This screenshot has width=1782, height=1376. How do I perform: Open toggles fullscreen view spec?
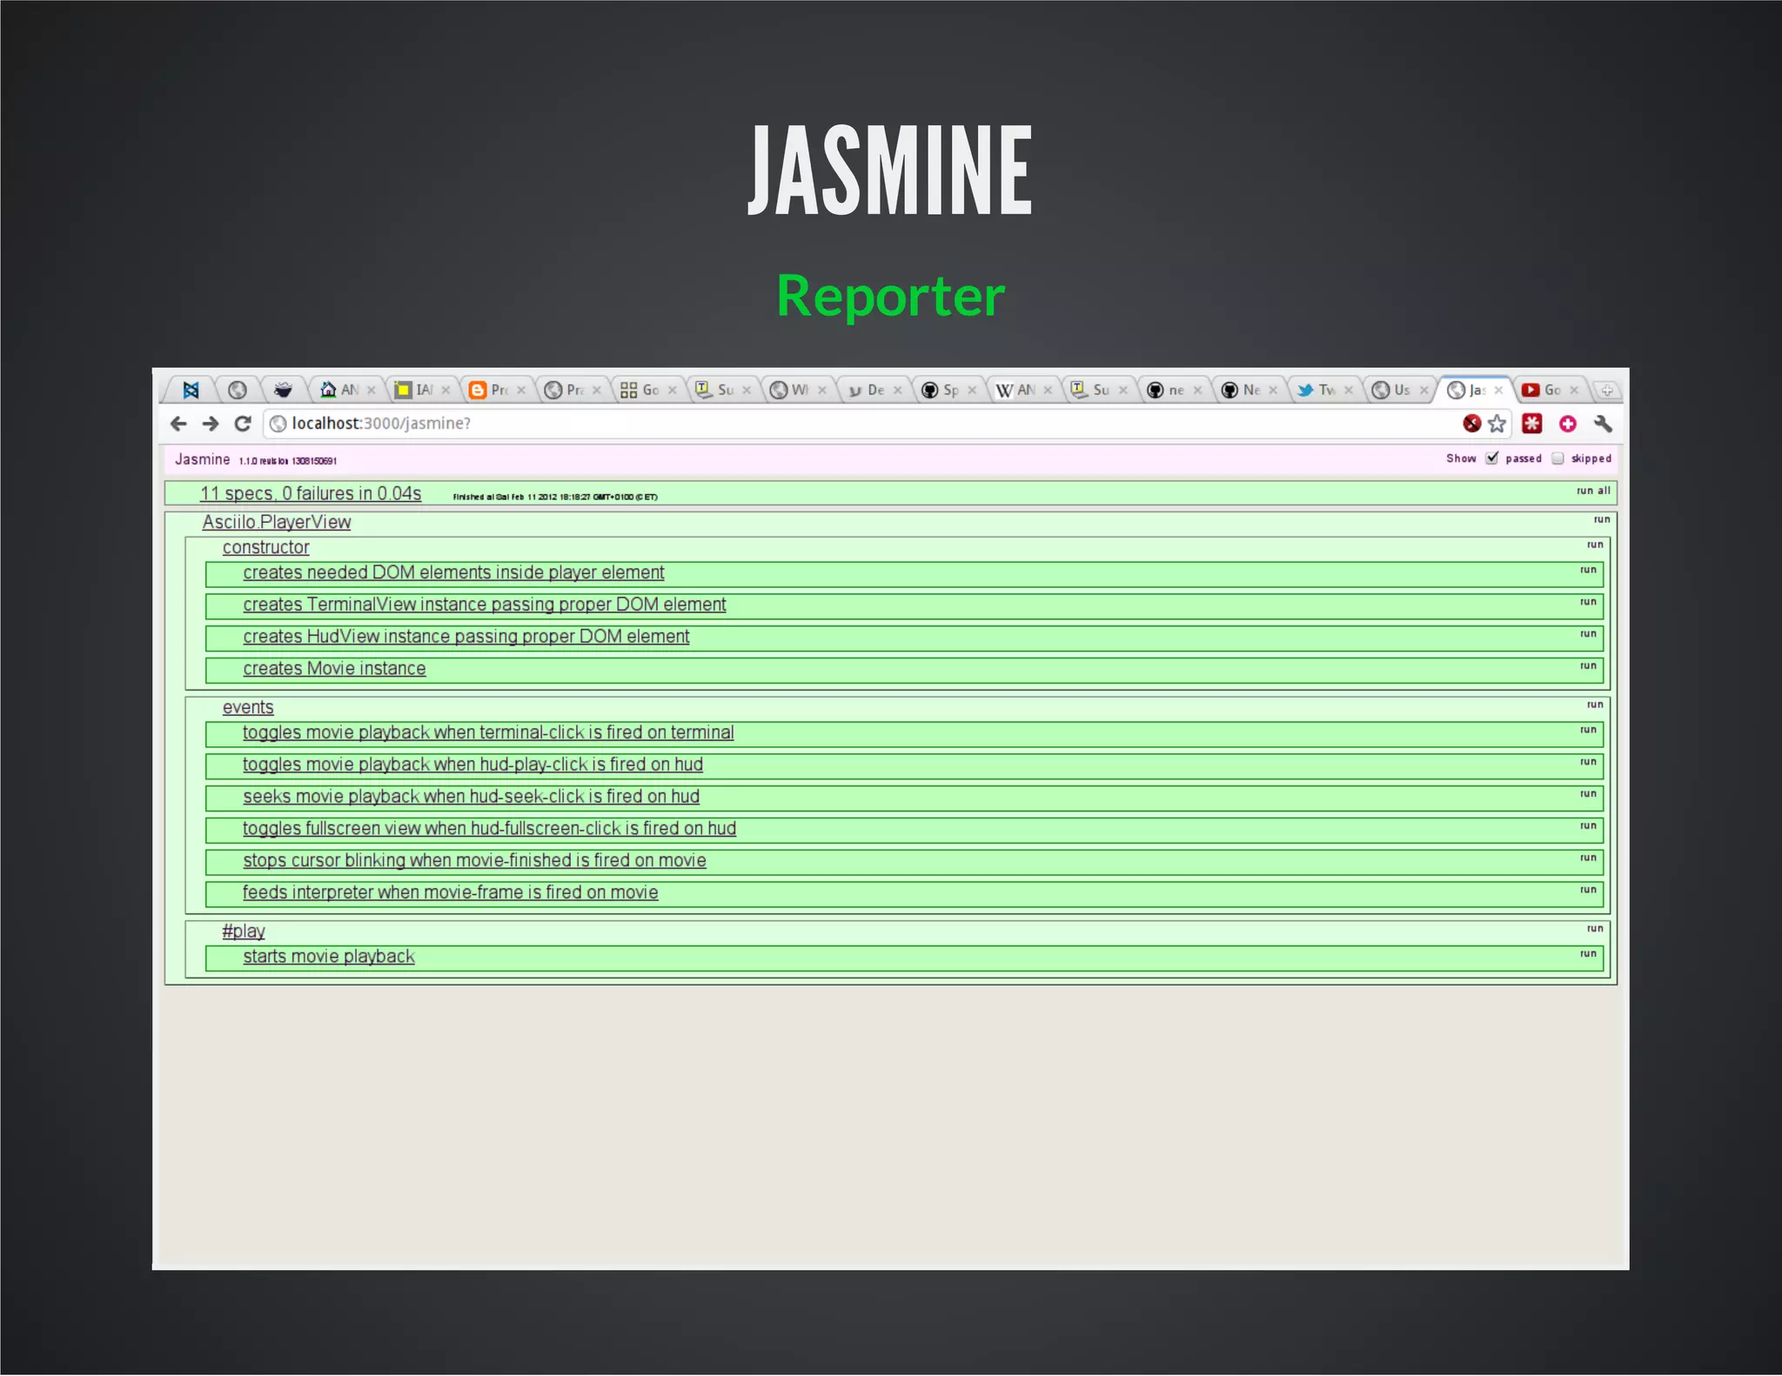click(x=489, y=829)
